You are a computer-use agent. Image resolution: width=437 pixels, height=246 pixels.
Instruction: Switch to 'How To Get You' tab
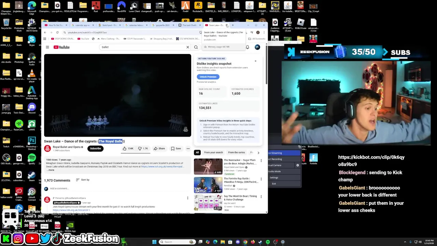pos(56,25)
